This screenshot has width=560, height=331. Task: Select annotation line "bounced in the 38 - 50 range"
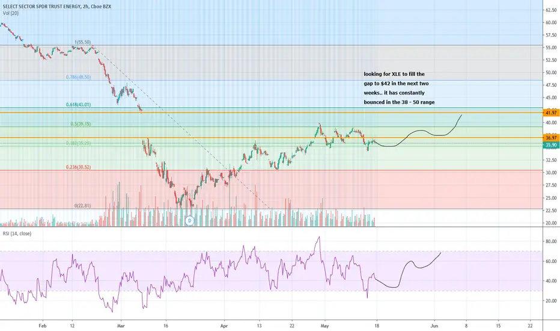[x=400, y=102]
